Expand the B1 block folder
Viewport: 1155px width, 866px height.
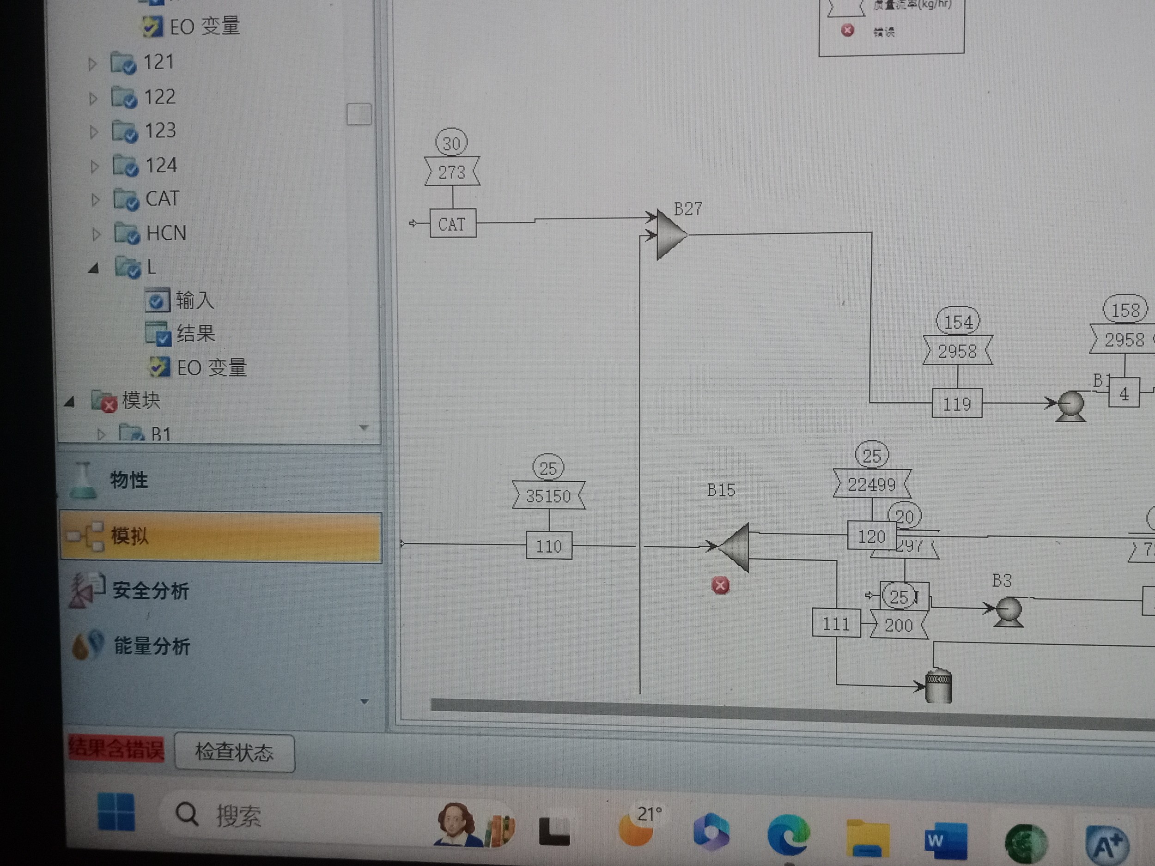pos(101,434)
